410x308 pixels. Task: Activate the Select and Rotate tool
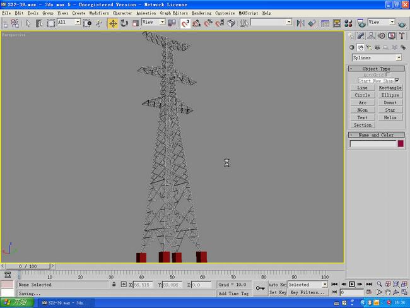124,23
